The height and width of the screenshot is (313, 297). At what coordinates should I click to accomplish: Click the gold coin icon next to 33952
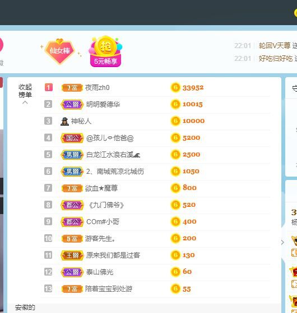[175, 88]
